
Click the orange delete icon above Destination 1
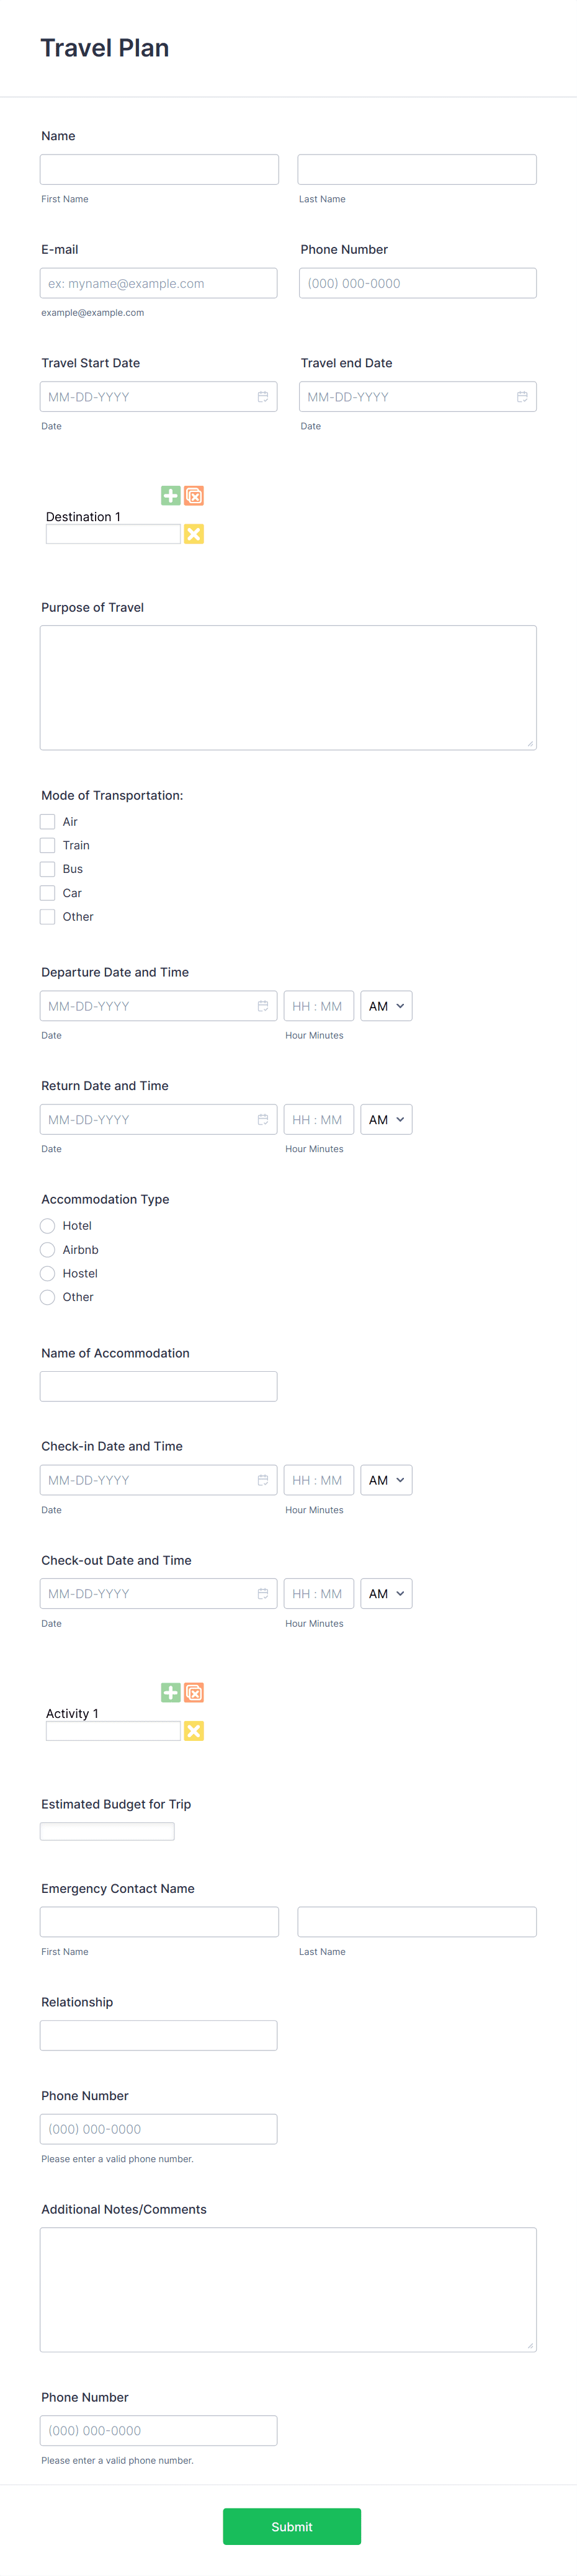tap(194, 496)
